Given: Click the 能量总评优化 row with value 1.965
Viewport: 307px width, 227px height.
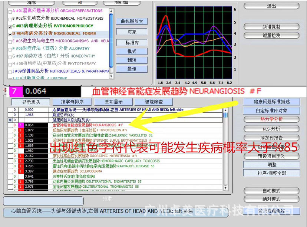Looking at the screenshot, I should click(115, 115).
